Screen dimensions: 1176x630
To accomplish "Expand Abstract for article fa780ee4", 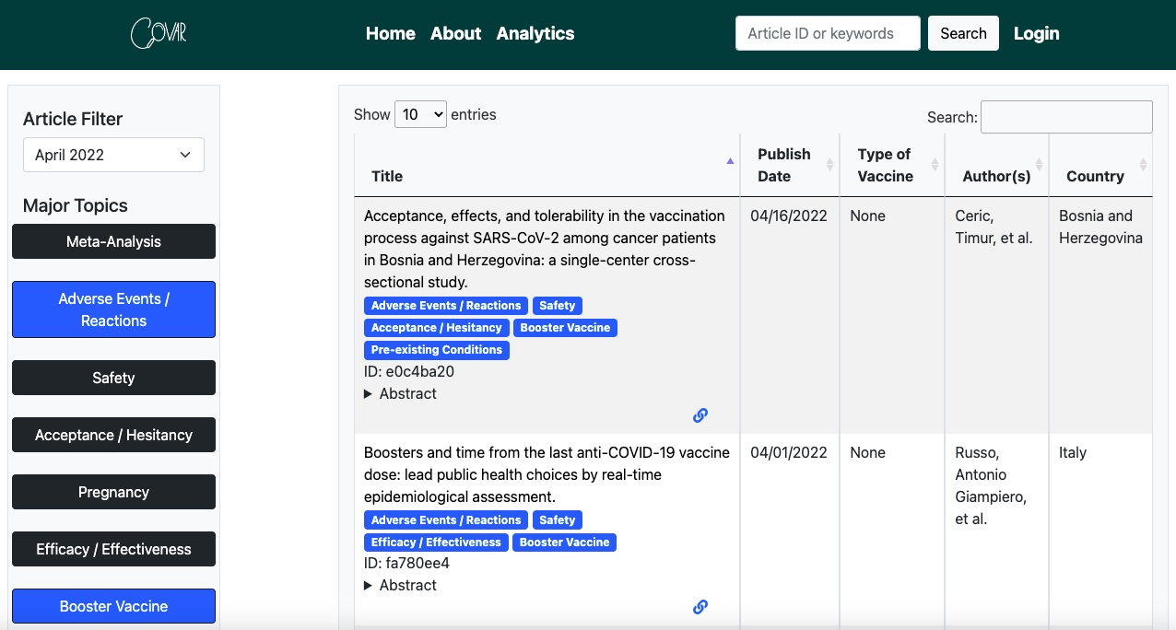I will click(400, 585).
